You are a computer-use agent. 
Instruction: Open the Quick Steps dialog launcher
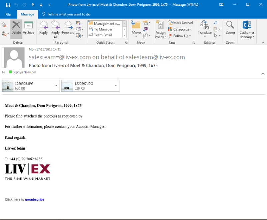(x=126, y=43)
